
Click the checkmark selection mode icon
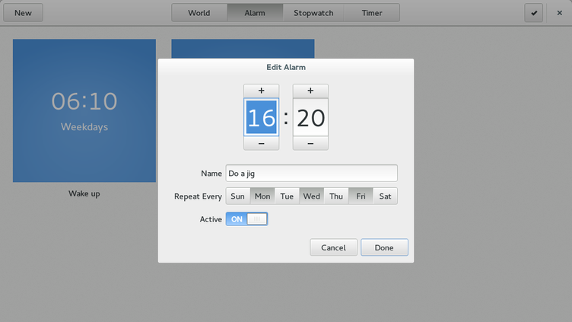tap(534, 13)
